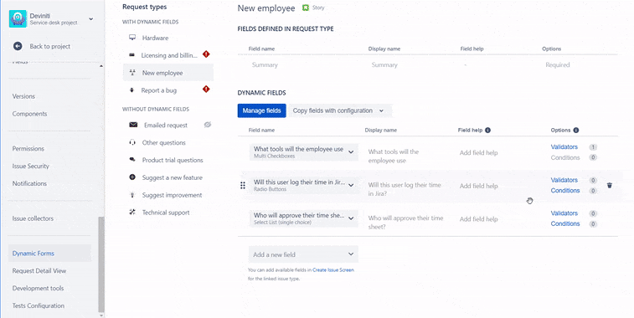Open Tests Configuration page
The height and width of the screenshot is (318, 634).
click(39, 305)
